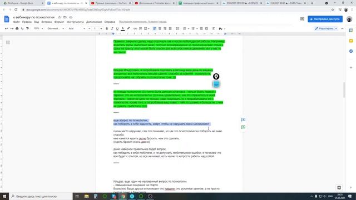Increase font size with plus

coord(101,28)
